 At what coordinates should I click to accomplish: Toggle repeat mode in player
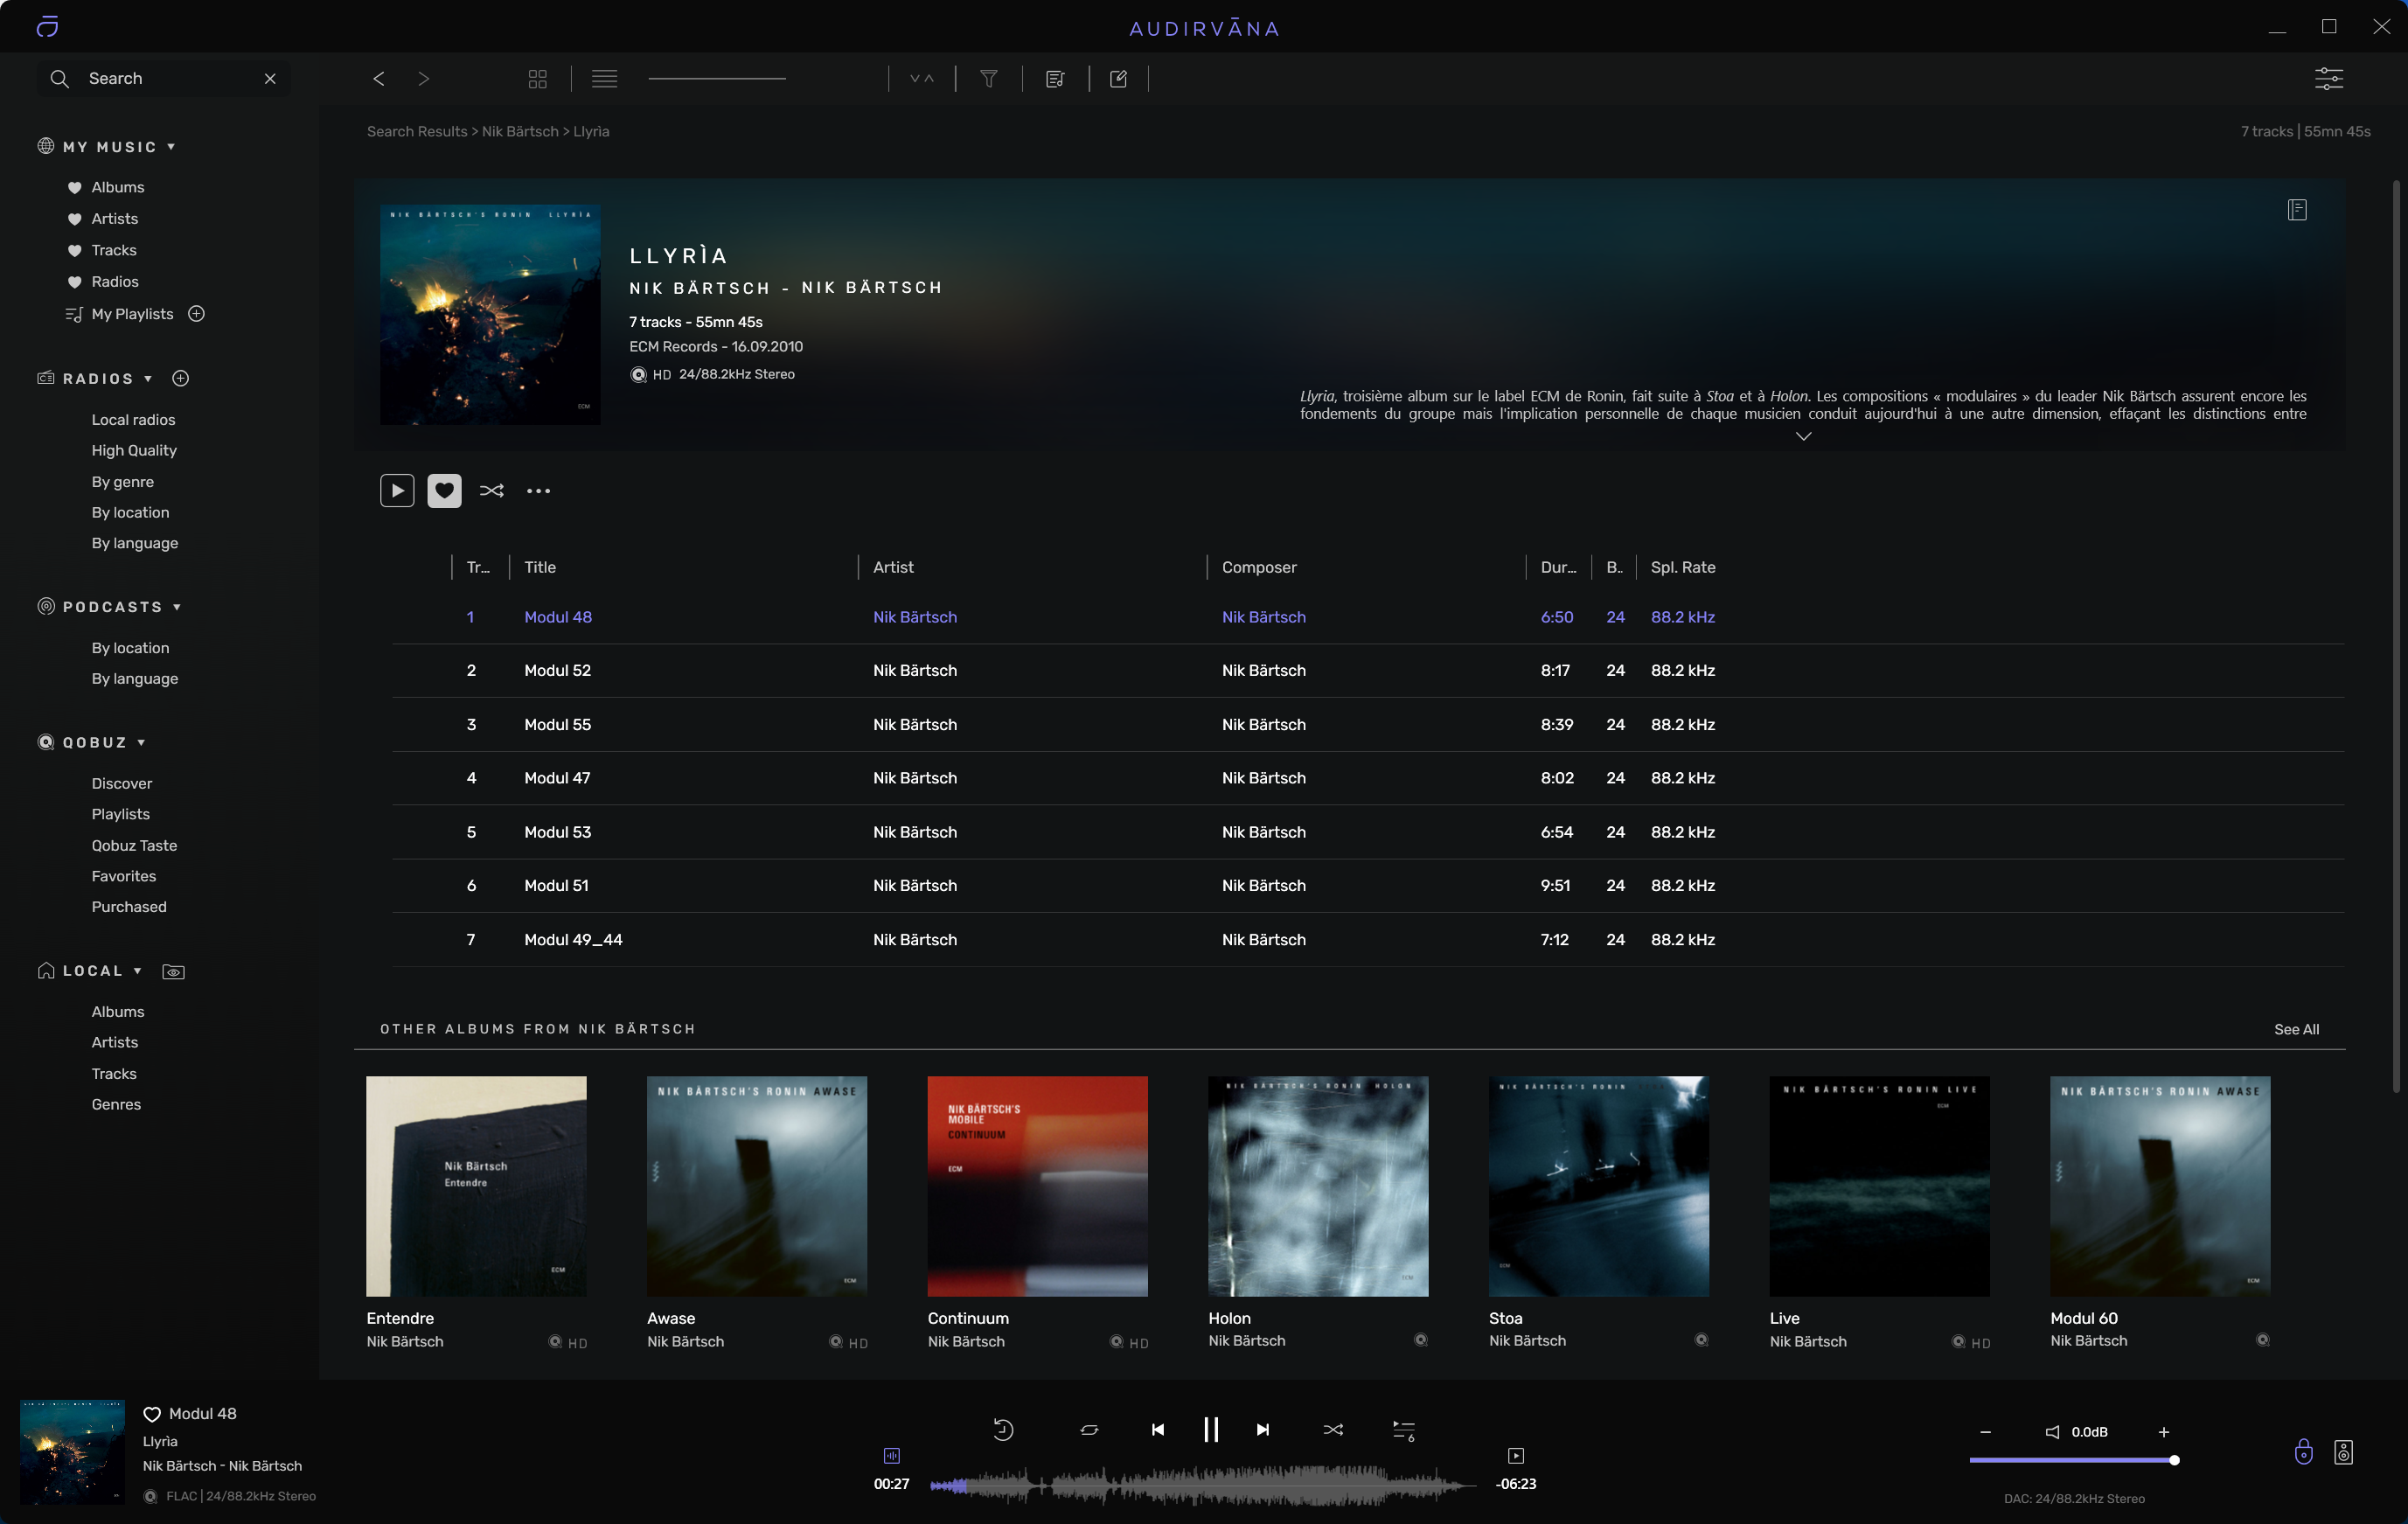[1089, 1430]
